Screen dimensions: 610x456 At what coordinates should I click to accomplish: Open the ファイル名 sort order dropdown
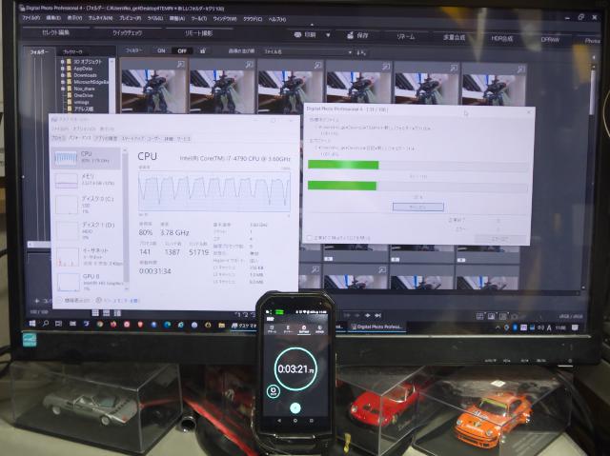click(x=307, y=51)
